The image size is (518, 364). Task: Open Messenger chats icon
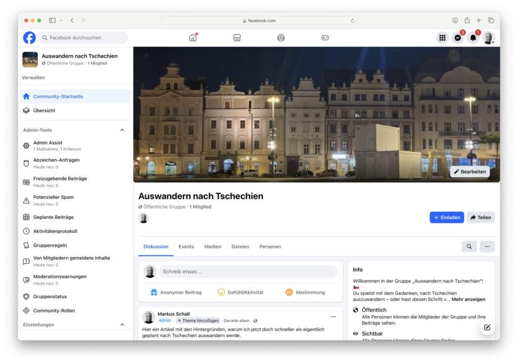[x=458, y=37]
